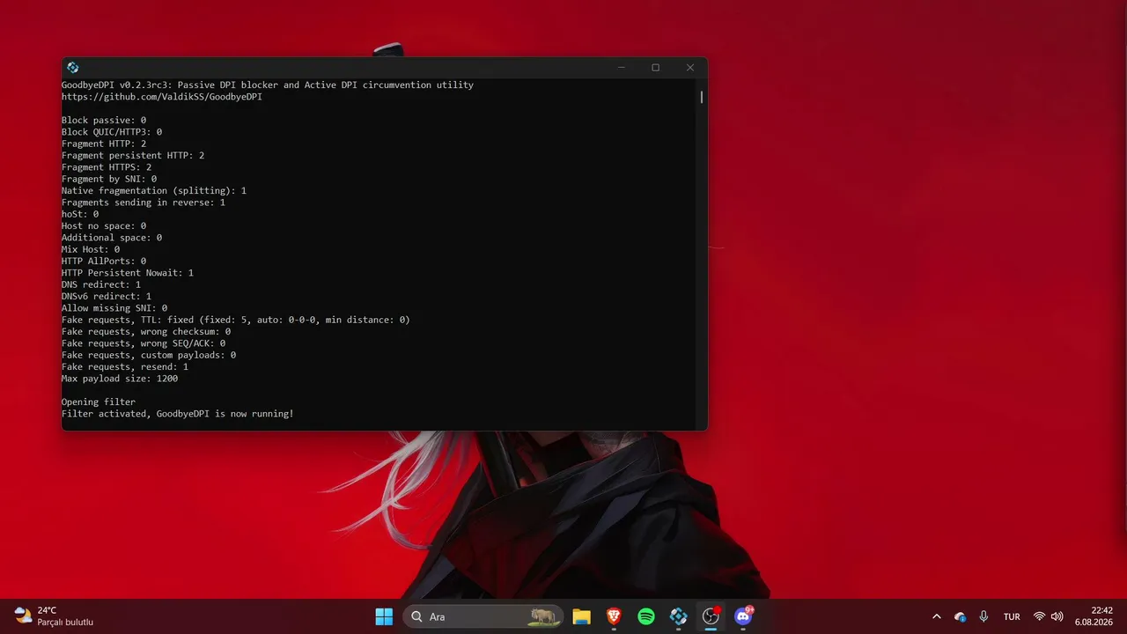Click the "Allow missing SNI: 0" line
This screenshot has width=1127, height=634.
click(114, 308)
